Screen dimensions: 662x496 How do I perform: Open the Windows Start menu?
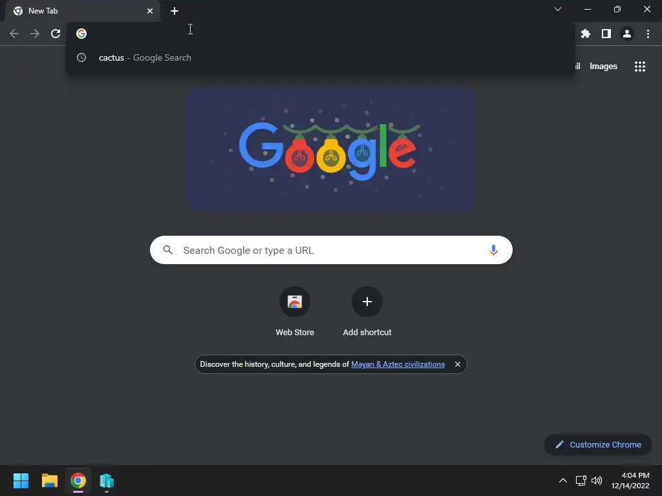(x=21, y=480)
